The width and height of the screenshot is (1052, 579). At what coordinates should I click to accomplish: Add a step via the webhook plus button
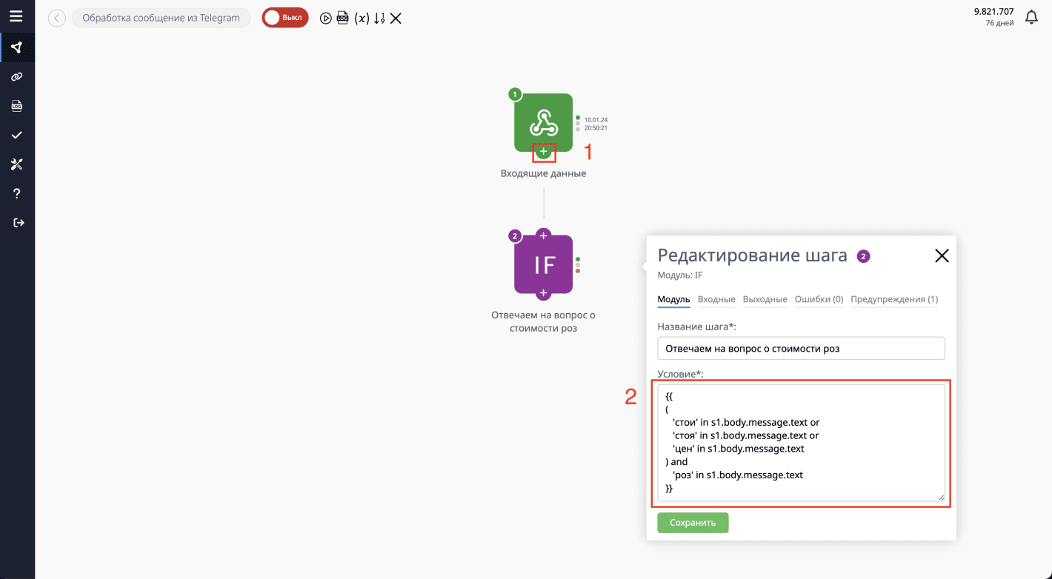pos(543,152)
